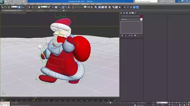Open the Material Editor icon
This screenshot has height=106, width=190.
(110, 7)
